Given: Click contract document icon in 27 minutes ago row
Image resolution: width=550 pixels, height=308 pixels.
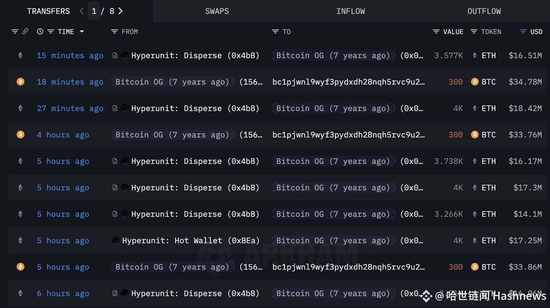Looking at the screenshot, I should (115, 108).
